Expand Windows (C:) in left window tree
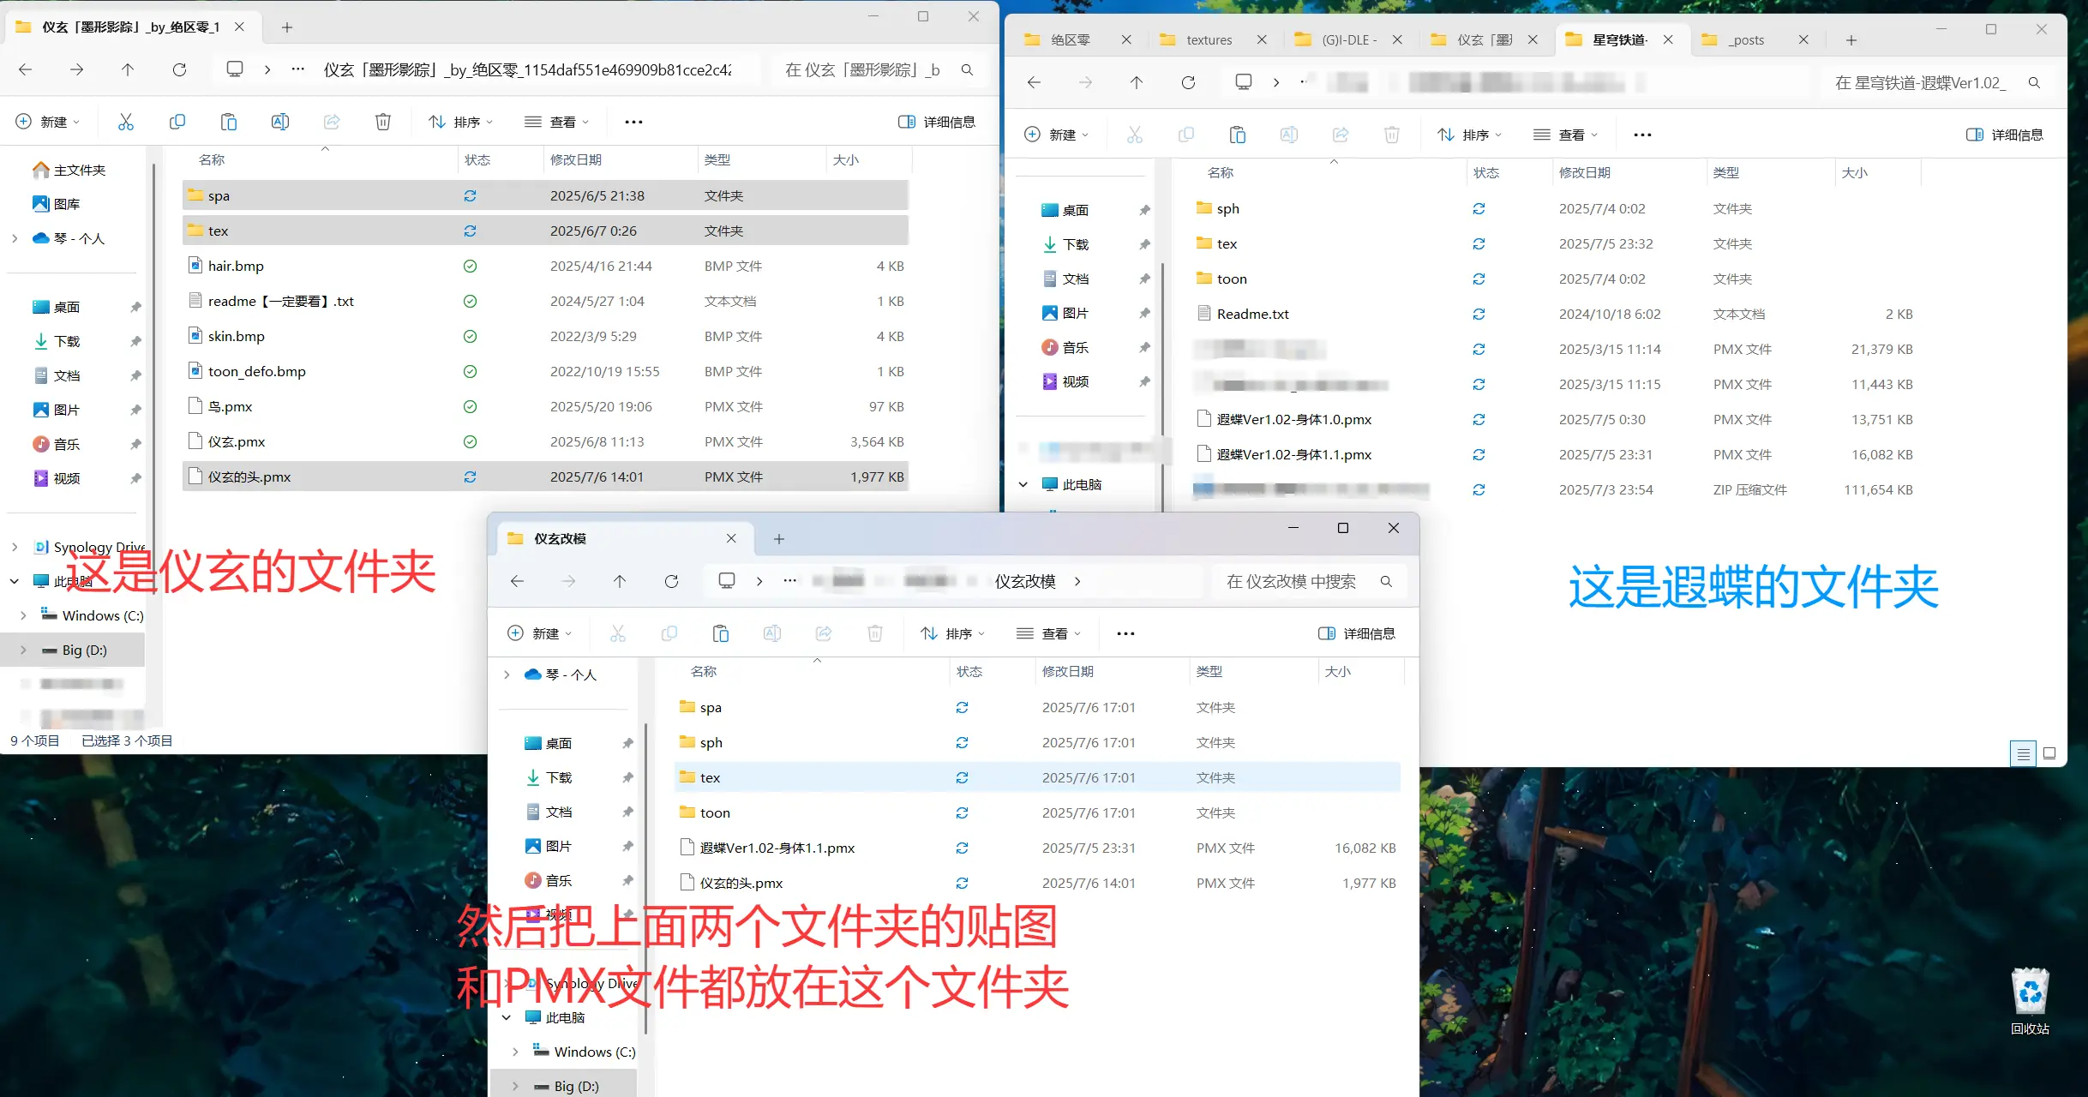This screenshot has height=1097, width=2088. [23, 615]
